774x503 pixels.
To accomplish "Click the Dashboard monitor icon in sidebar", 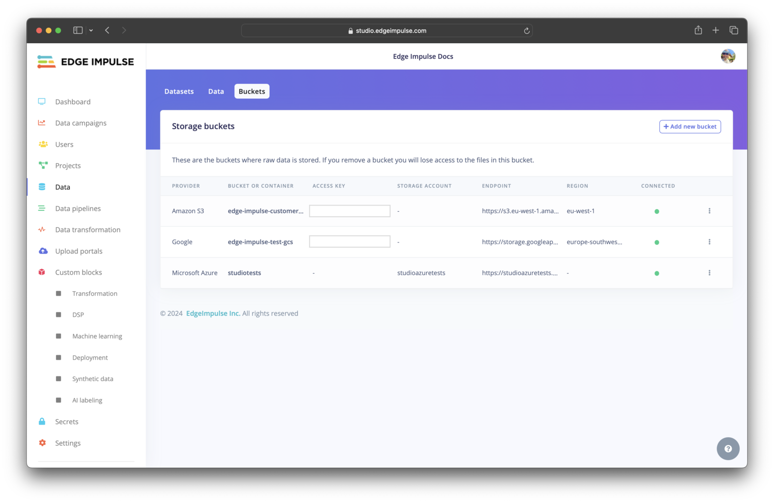I will click(x=42, y=102).
